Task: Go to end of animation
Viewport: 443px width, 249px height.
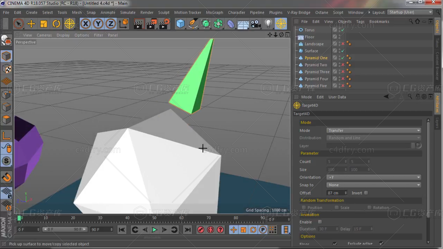Action: pyautogui.click(x=188, y=230)
